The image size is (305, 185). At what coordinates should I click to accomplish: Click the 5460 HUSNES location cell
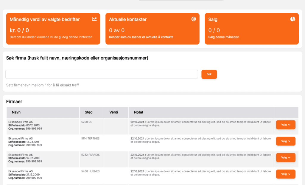[90, 171]
